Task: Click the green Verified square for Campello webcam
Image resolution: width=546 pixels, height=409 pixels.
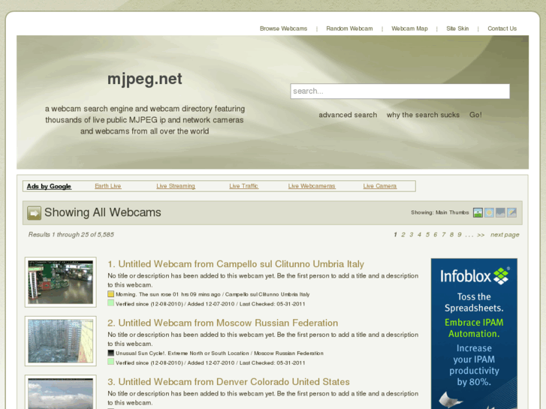Action: click(110, 303)
